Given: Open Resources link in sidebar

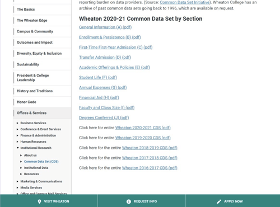Looking at the screenshot, I should click(x=31, y=174).
